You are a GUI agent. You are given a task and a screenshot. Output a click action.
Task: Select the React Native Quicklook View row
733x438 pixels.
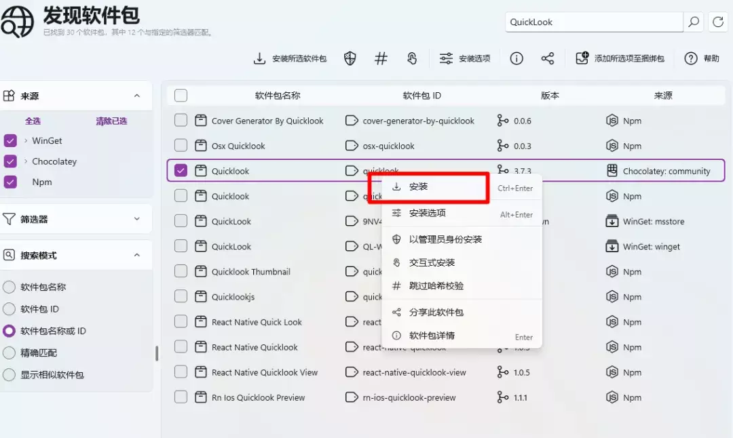click(446, 372)
